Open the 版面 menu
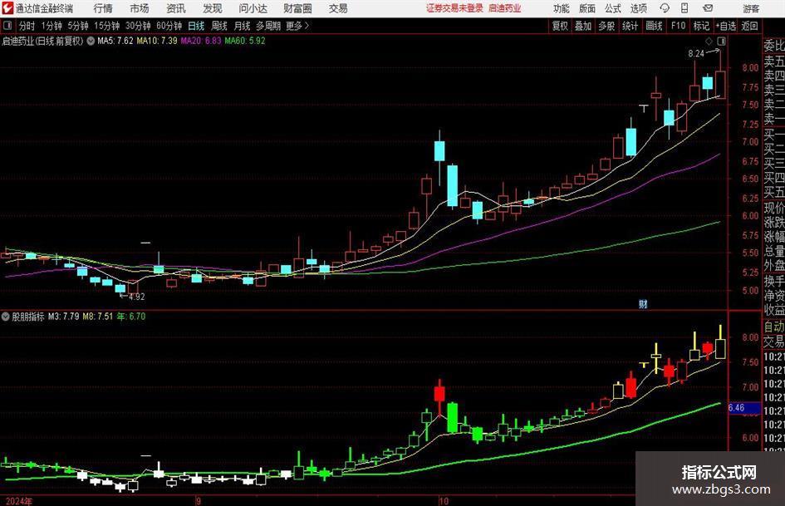The image size is (785, 506). [587, 8]
